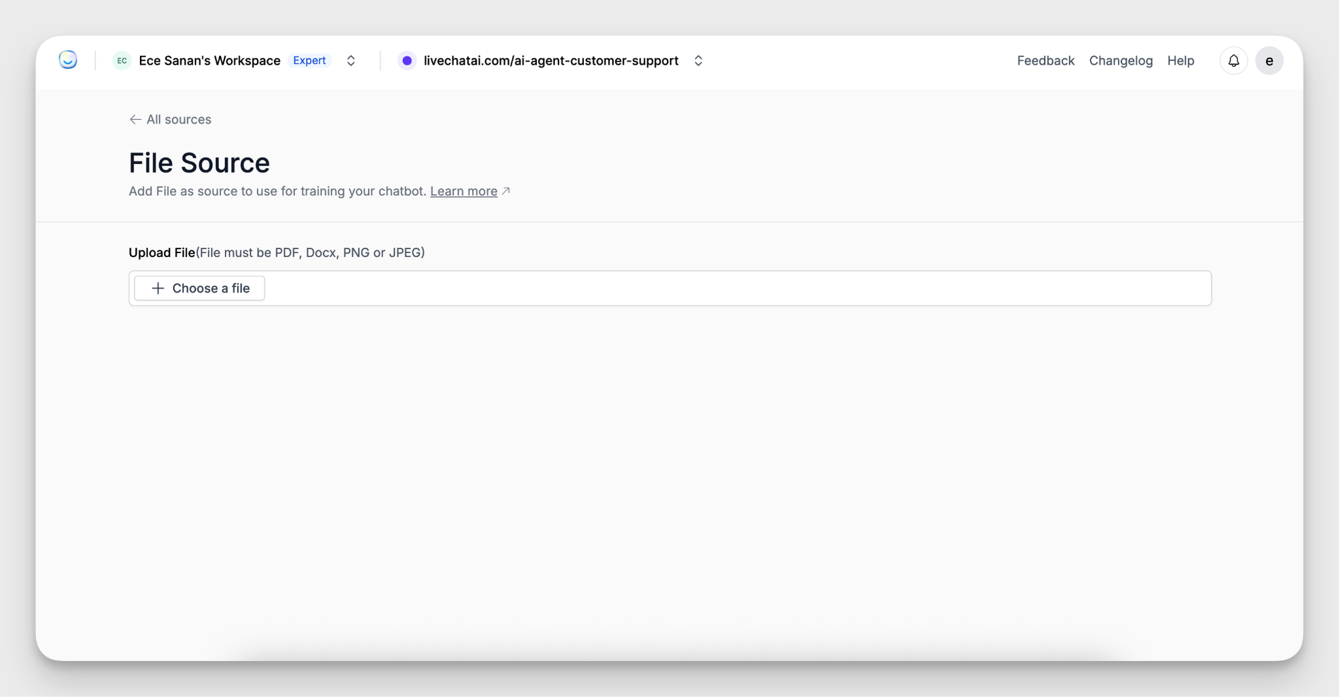Click the EC workspace avatar icon
This screenshot has height=697, width=1339.
[x=122, y=61]
